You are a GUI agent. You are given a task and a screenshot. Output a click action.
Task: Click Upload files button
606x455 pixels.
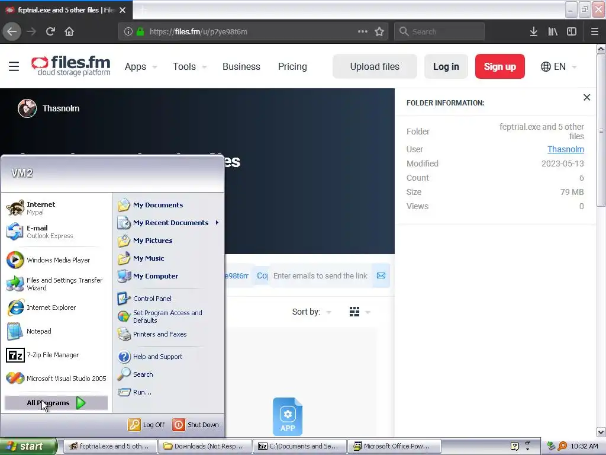pos(375,66)
